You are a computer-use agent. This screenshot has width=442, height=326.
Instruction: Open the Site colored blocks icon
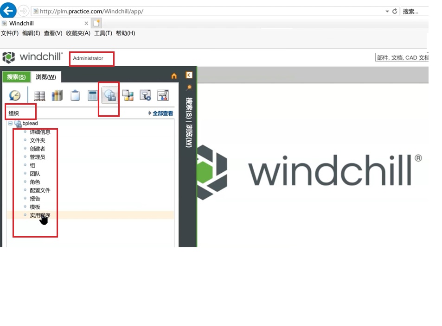coord(128,96)
